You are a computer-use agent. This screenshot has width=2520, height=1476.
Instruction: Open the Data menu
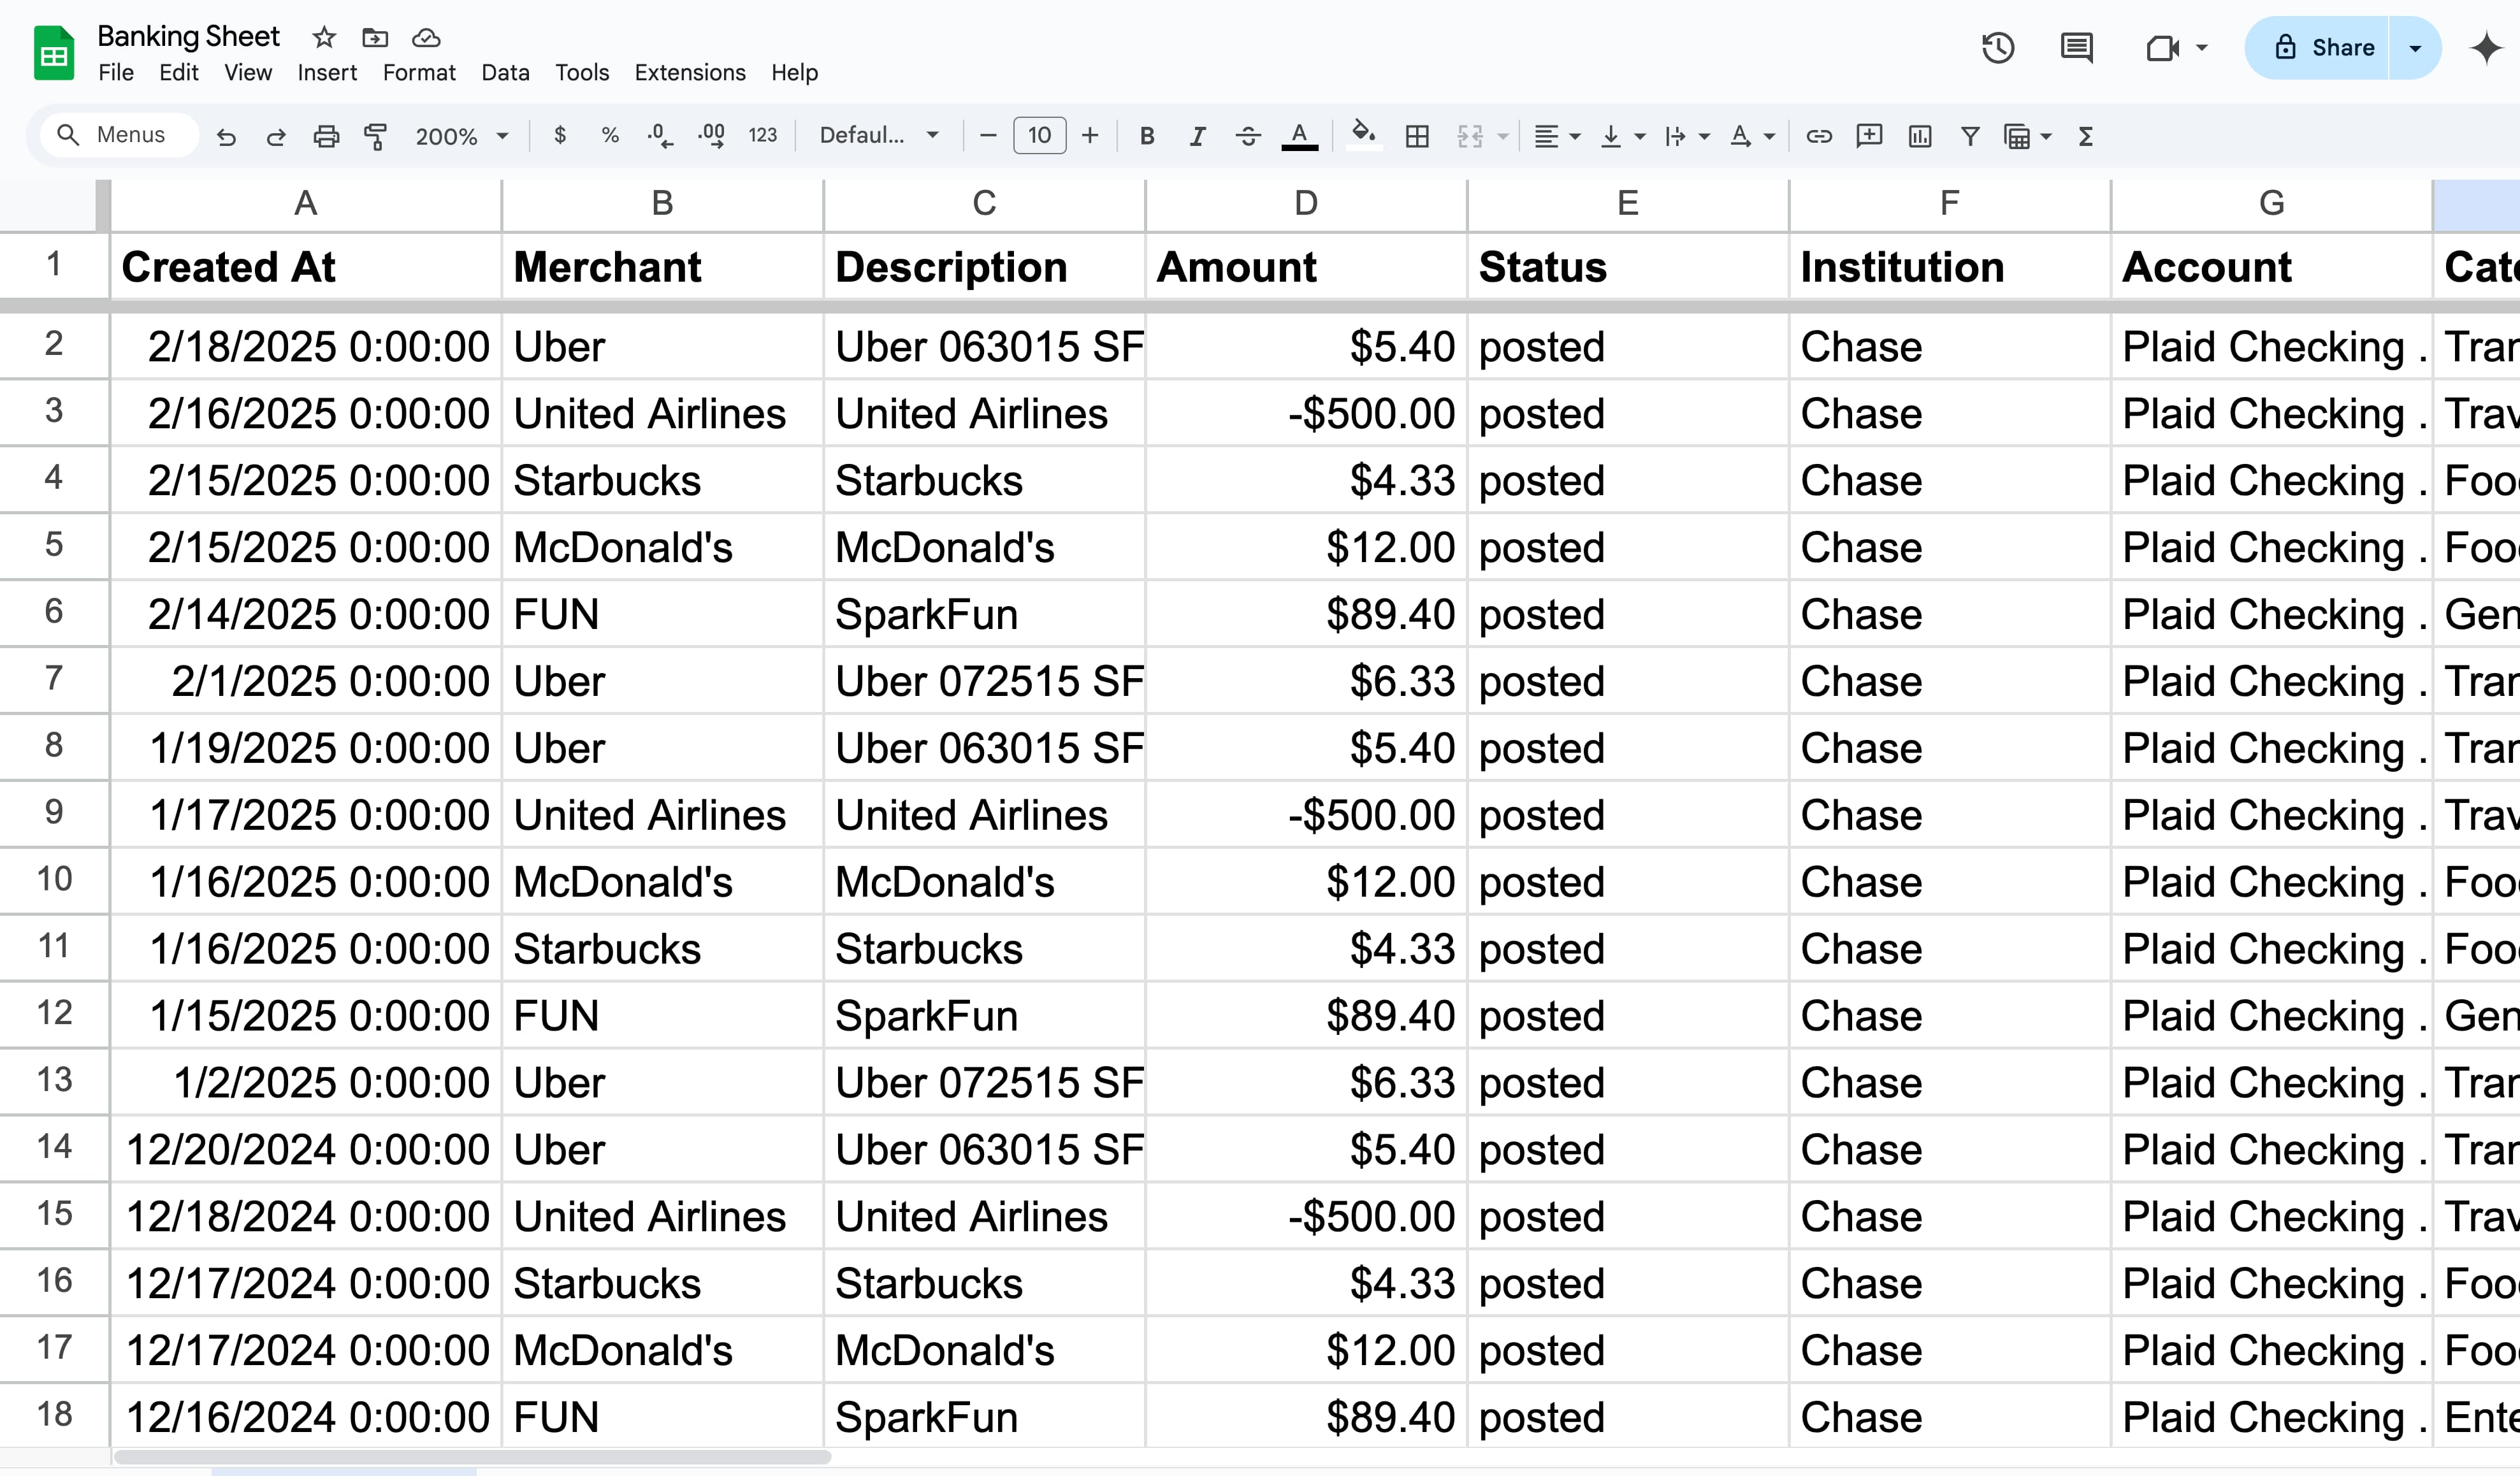coord(505,72)
